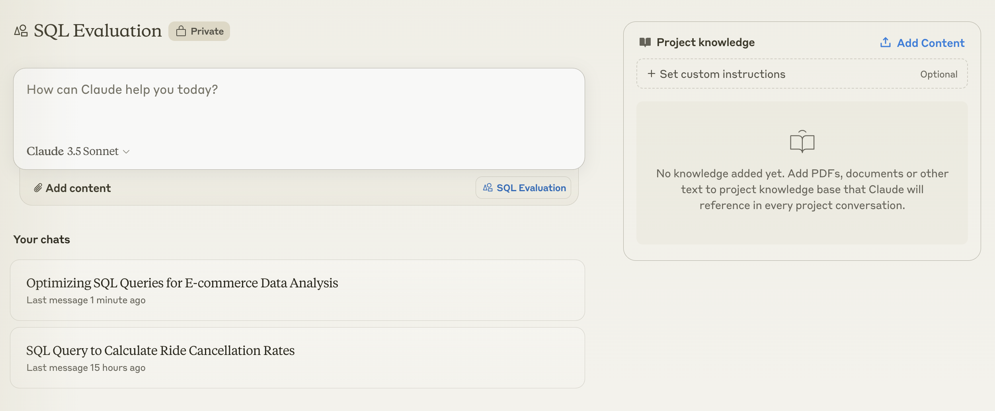The image size is (995, 411).
Task: Click the lock icon in Private badge
Action: pos(181,31)
